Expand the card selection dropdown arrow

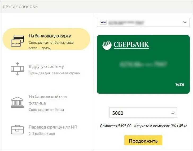pos(185,22)
